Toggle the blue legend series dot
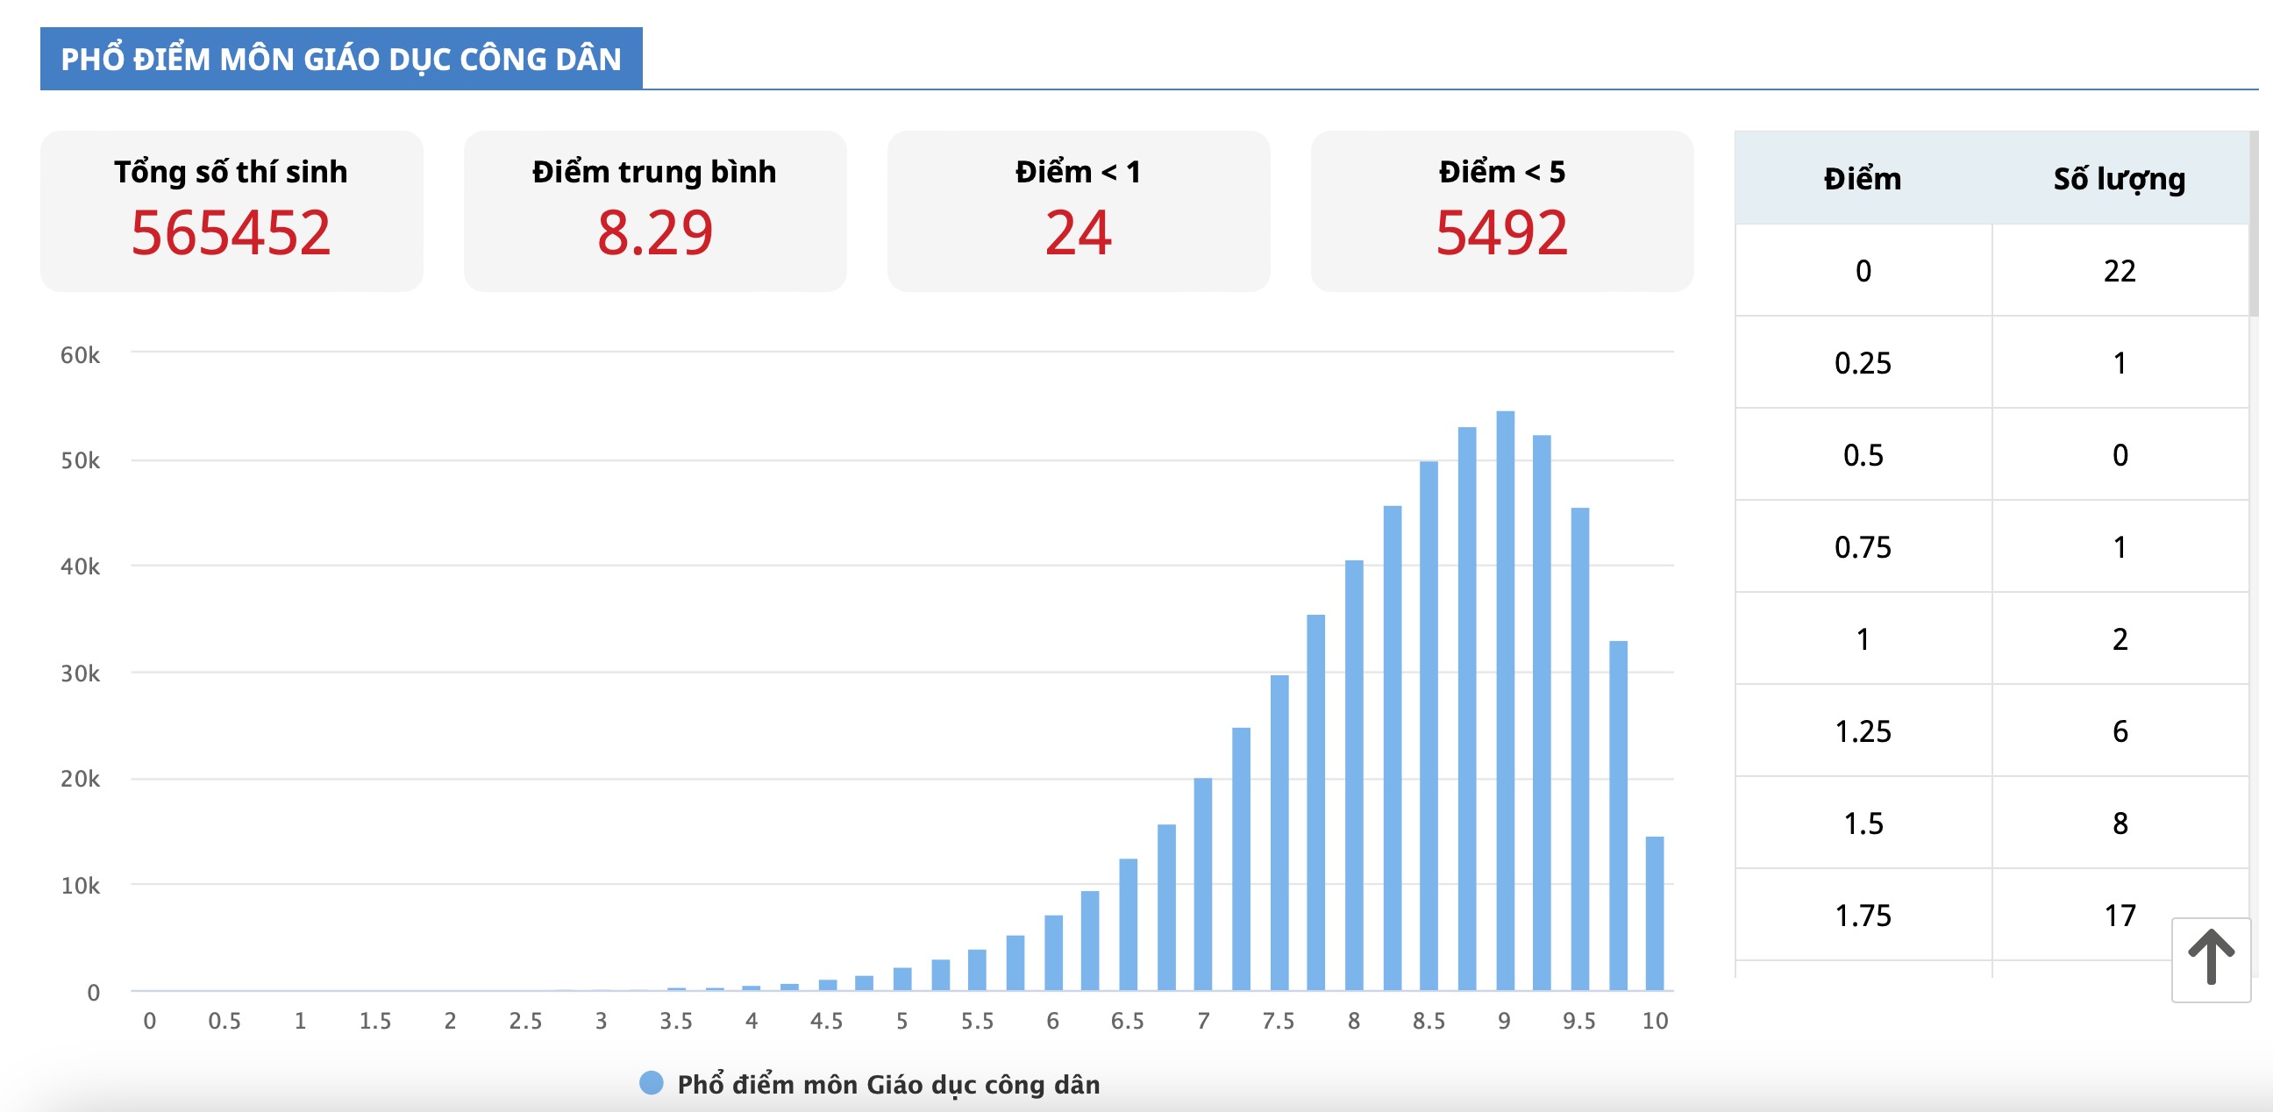The image size is (2273, 1112). coord(652,1082)
